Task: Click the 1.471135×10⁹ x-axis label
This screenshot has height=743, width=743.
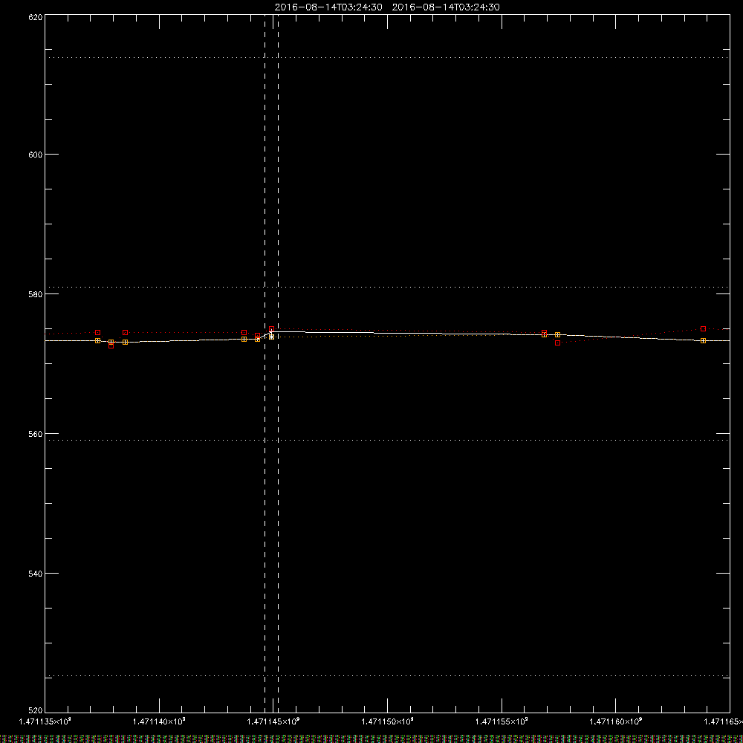Action: pos(45,721)
